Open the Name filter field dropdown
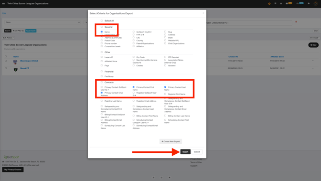 42,22
